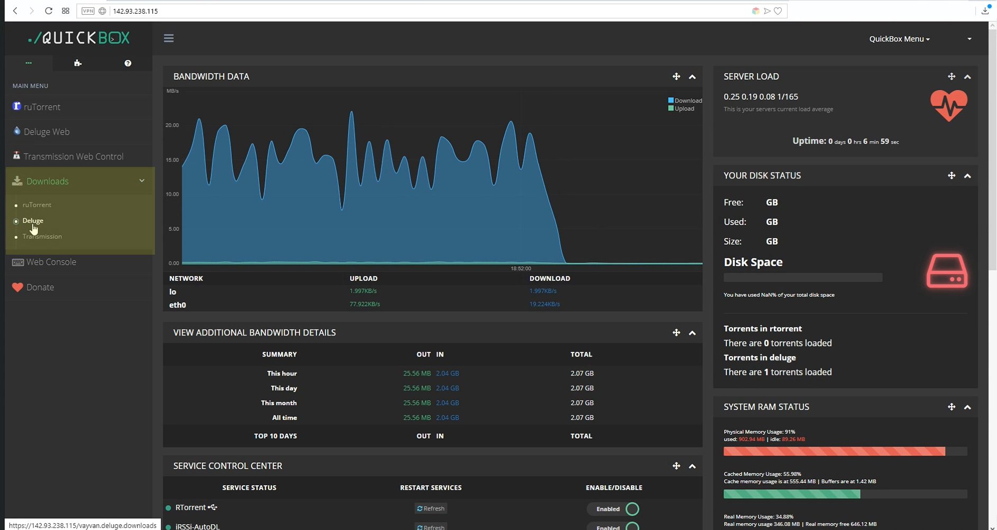The height and width of the screenshot is (530, 997).
Task: Click the eth0 network row label
Action: pos(177,305)
